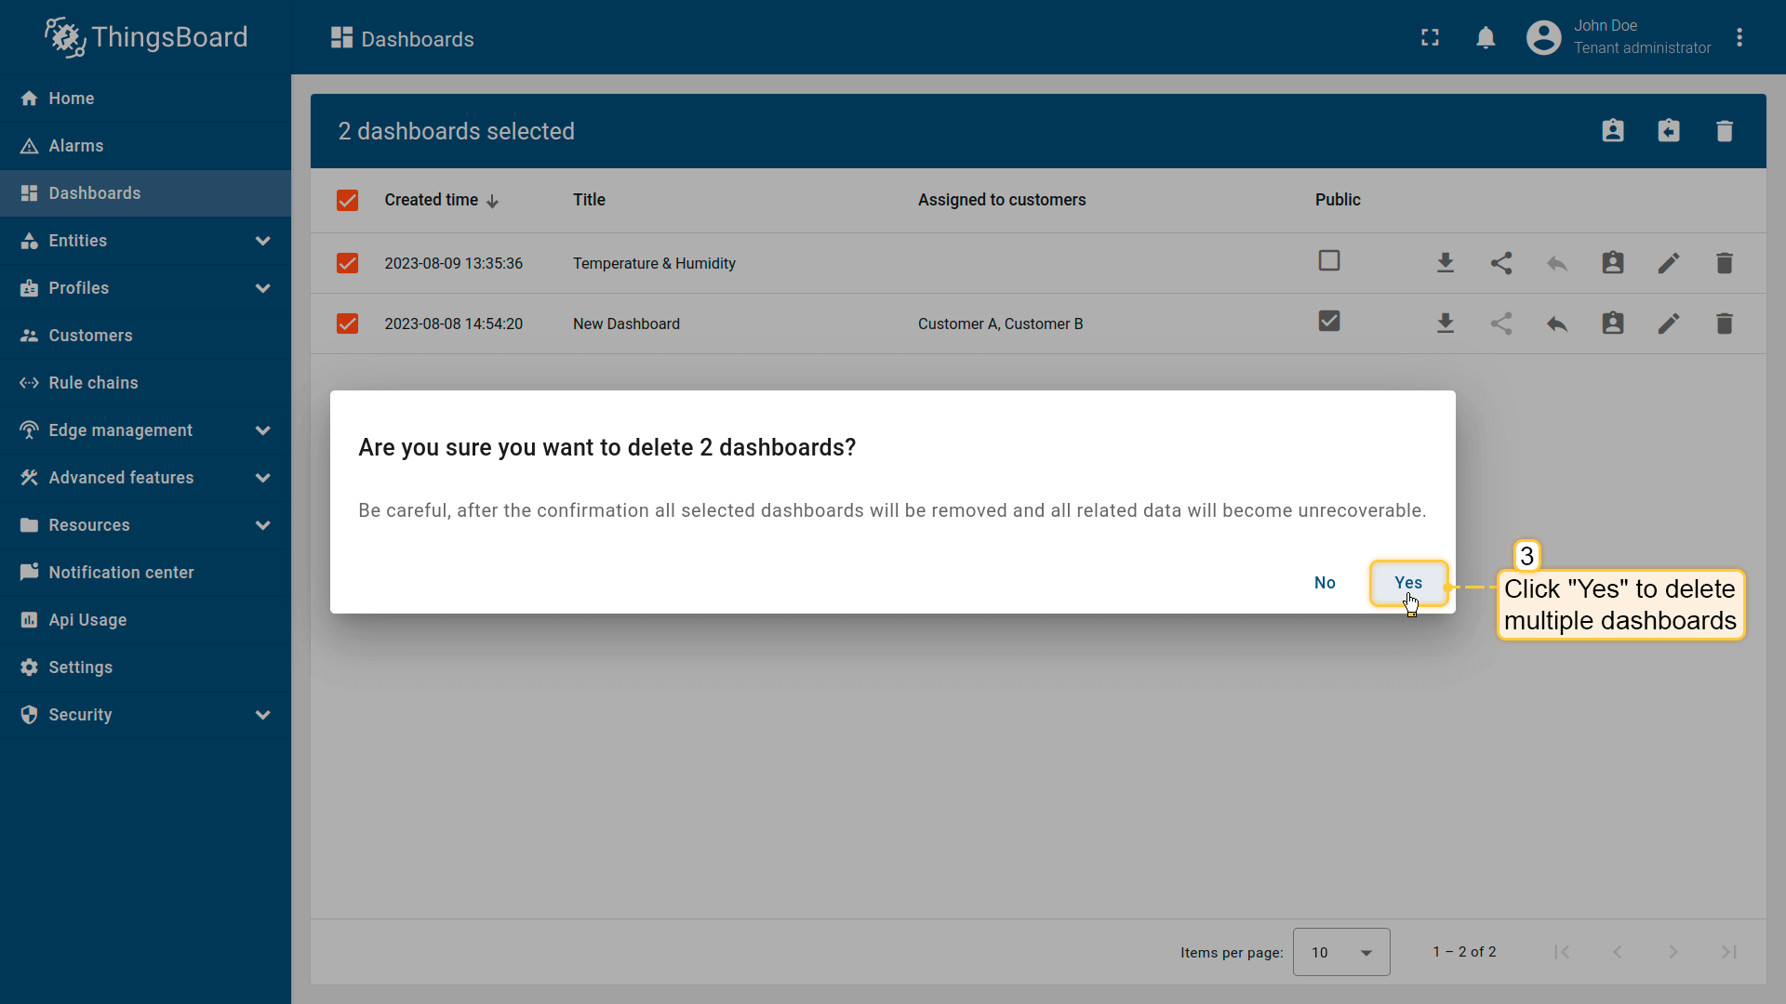Image resolution: width=1786 pixels, height=1004 pixels.
Task: Confirm deletion by clicking Yes
Action: (x=1407, y=583)
